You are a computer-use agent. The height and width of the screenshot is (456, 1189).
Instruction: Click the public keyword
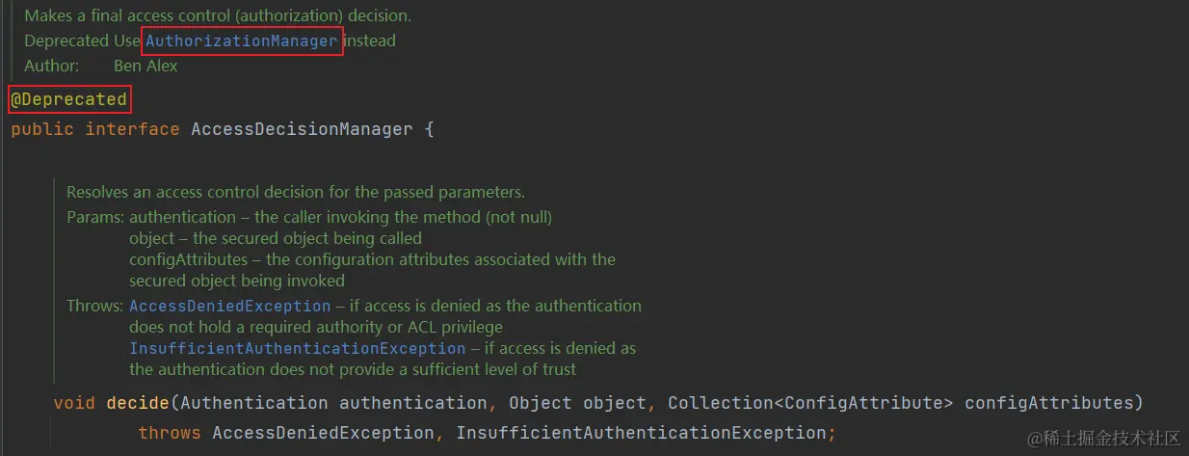click(42, 128)
